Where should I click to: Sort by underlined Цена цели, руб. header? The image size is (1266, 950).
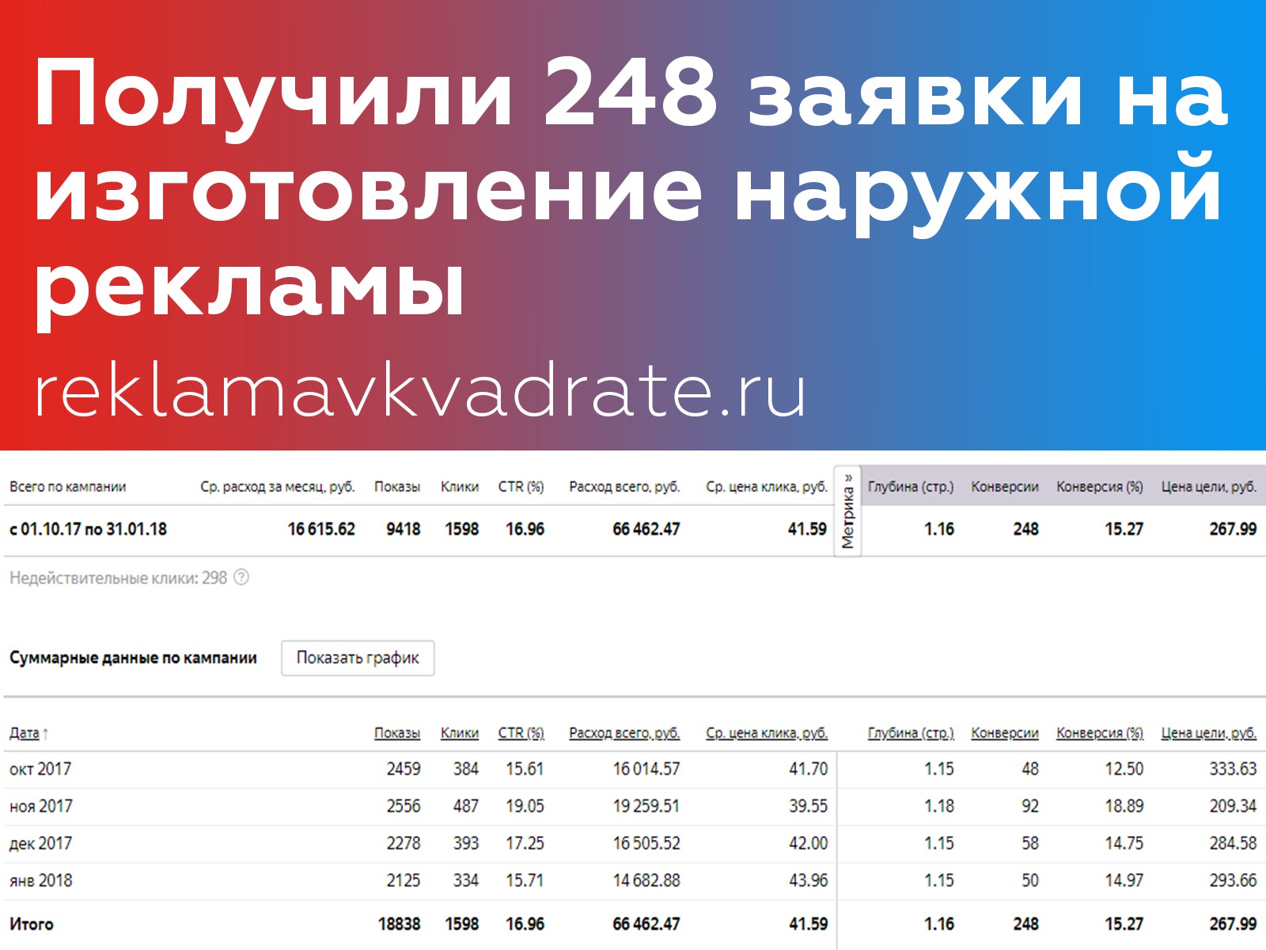point(1209,733)
